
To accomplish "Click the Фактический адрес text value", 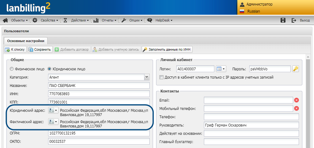I will pos(104,124).
